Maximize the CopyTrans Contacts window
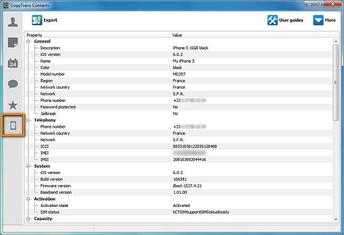Viewport: 344px width, 235px height. coord(319,4)
